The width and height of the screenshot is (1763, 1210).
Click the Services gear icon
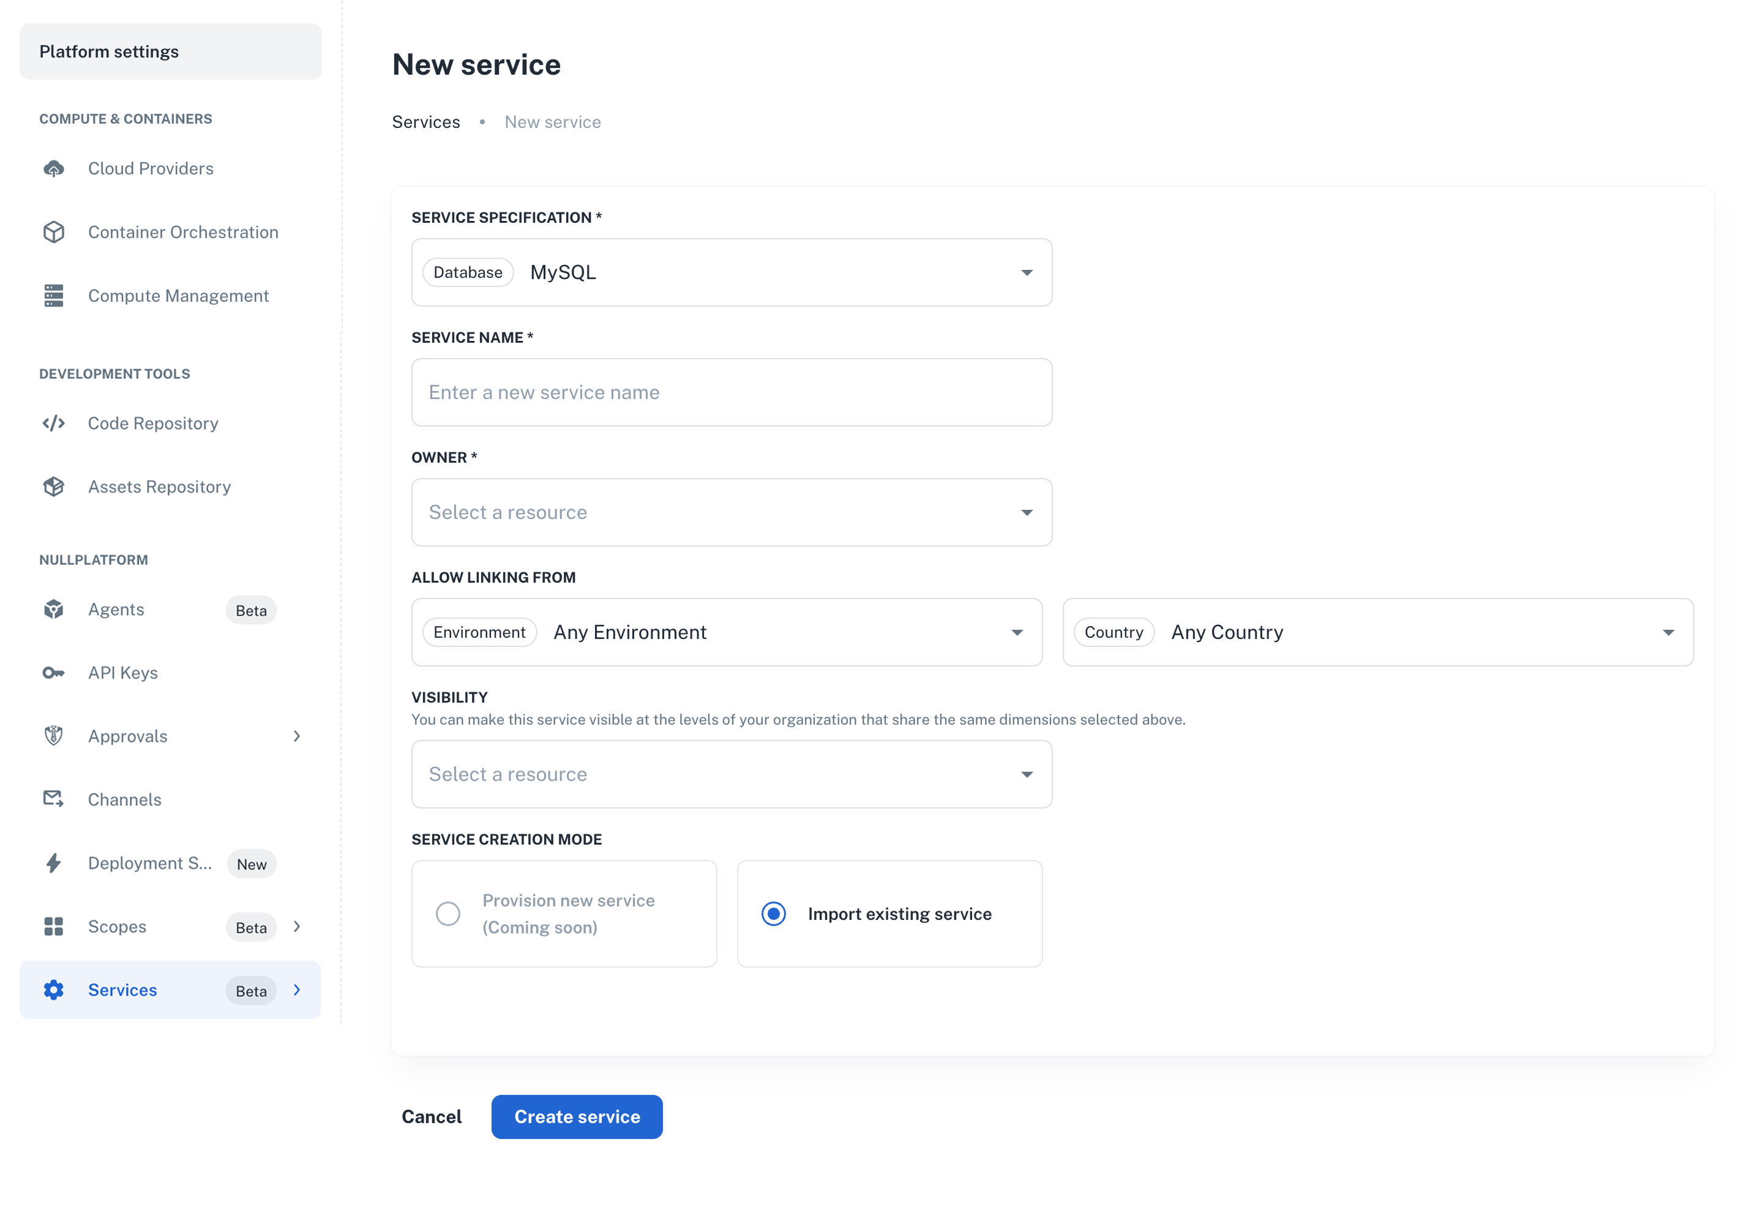pos(53,989)
